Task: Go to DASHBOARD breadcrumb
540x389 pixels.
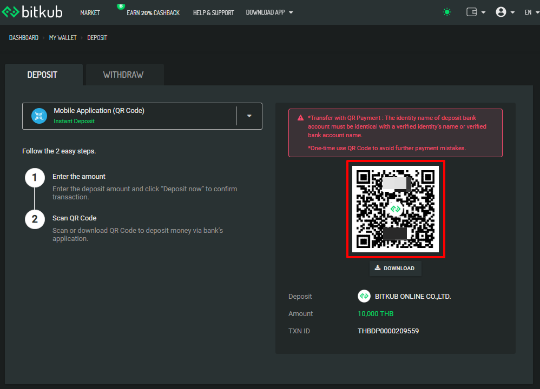Action: point(24,37)
